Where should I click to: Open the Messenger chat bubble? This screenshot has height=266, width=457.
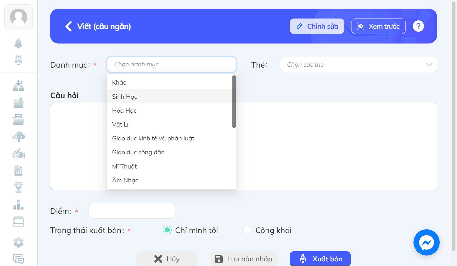426,242
